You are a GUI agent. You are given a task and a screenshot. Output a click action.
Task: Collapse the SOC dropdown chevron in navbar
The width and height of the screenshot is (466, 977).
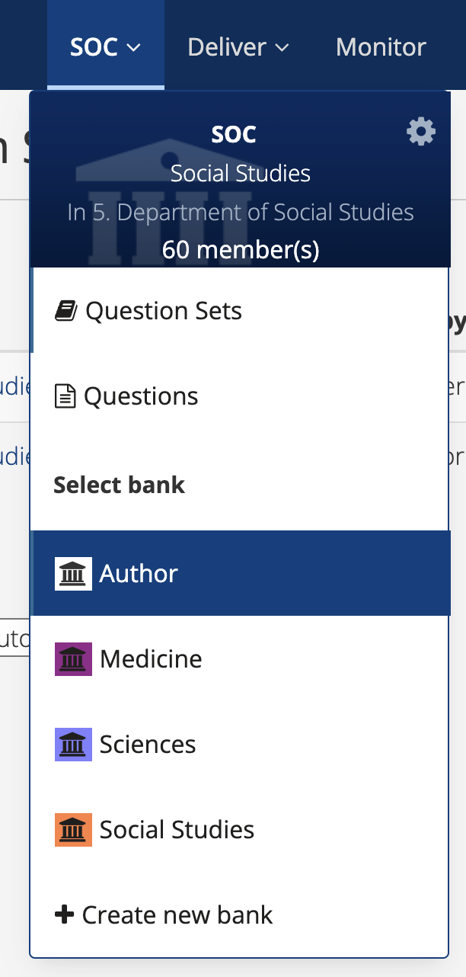133,47
